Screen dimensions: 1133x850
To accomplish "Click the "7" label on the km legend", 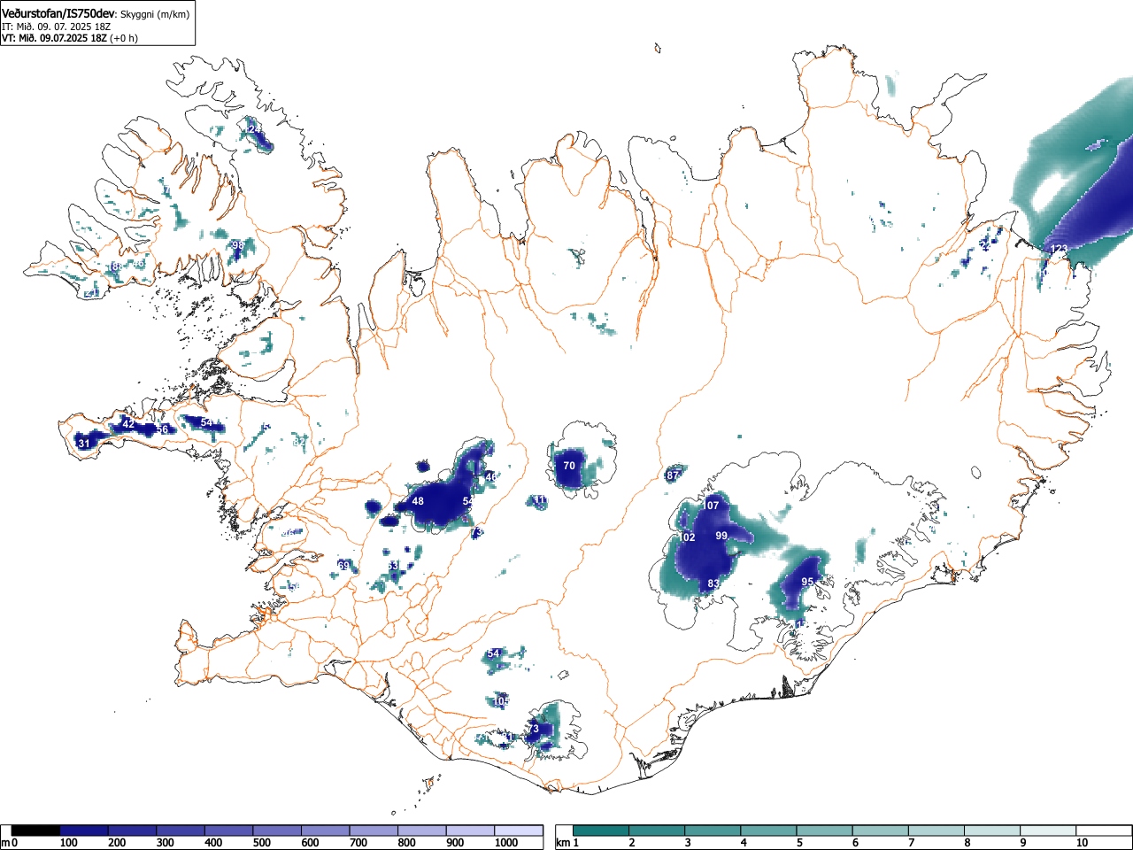I will [911, 843].
